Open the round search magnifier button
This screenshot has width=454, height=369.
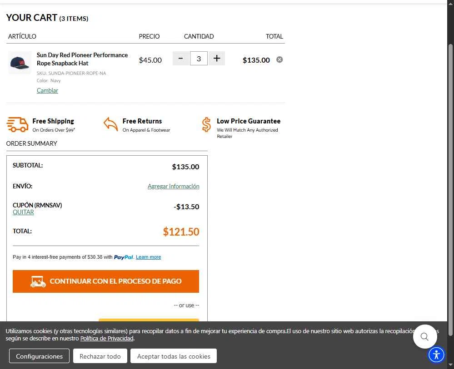coord(425,337)
